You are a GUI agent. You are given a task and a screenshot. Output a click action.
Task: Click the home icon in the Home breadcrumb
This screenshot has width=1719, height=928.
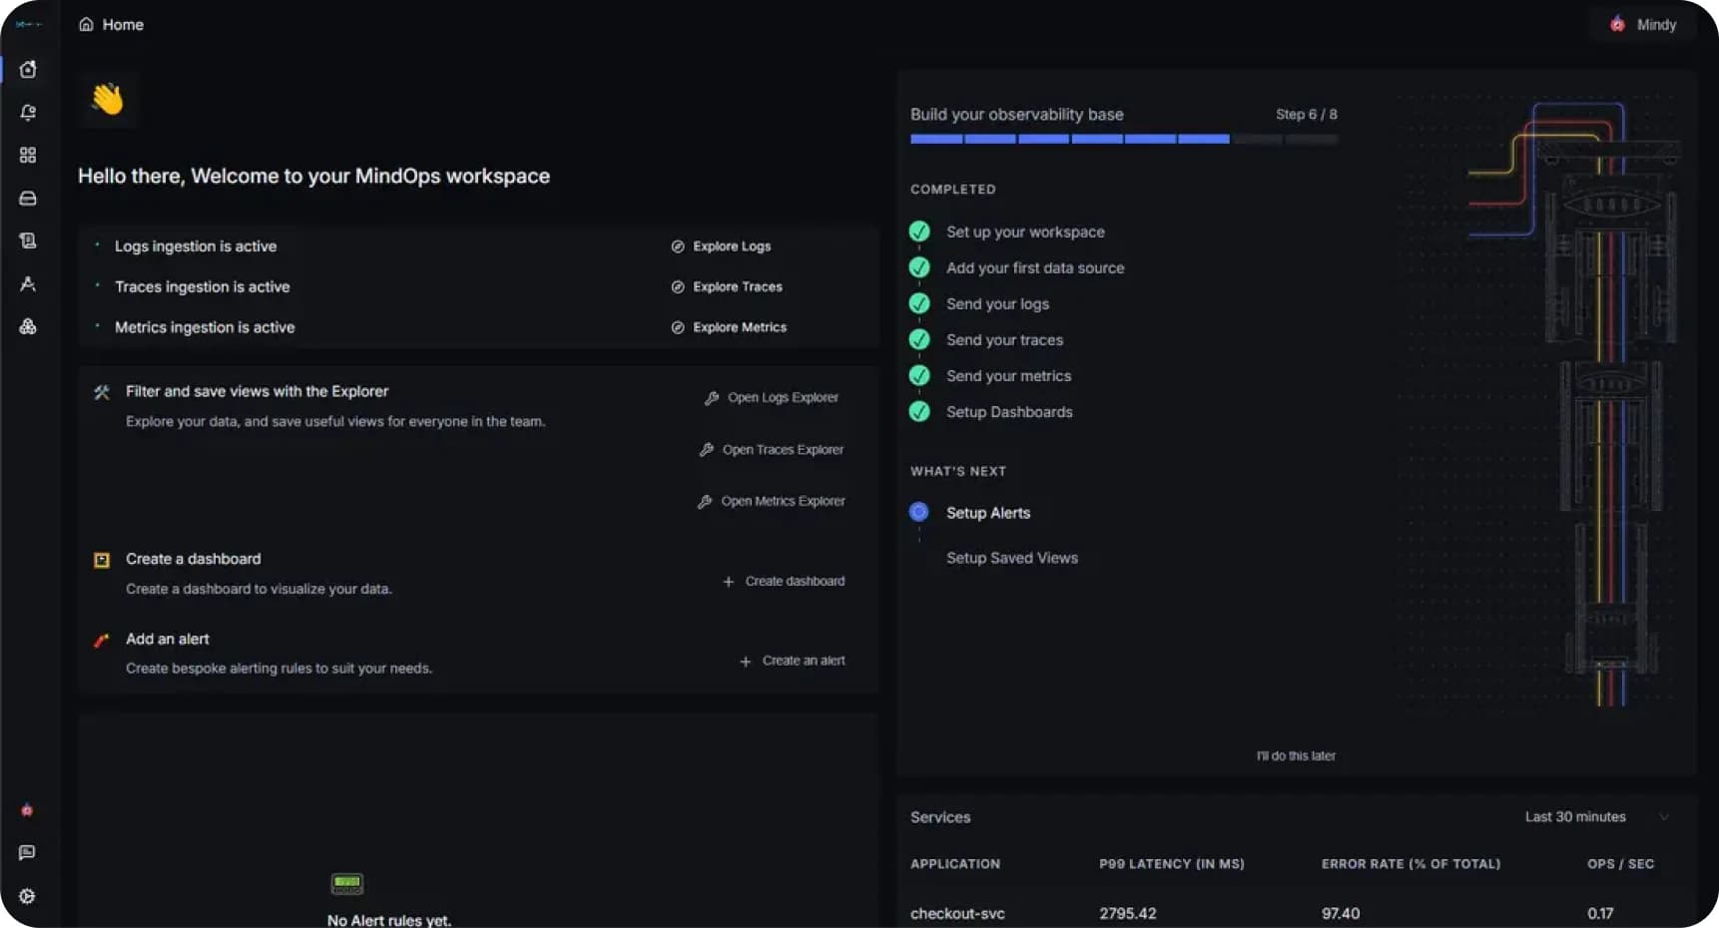pyautogui.click(x=86, y=24)
